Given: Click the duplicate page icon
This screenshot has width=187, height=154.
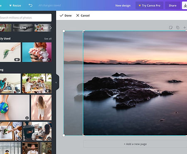Looking at the screenshot, I should click(x=177, y=27).
